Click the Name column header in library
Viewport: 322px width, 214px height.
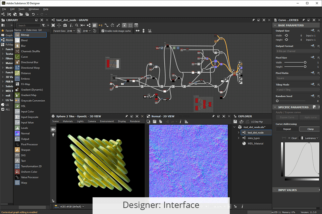[18, 30]
